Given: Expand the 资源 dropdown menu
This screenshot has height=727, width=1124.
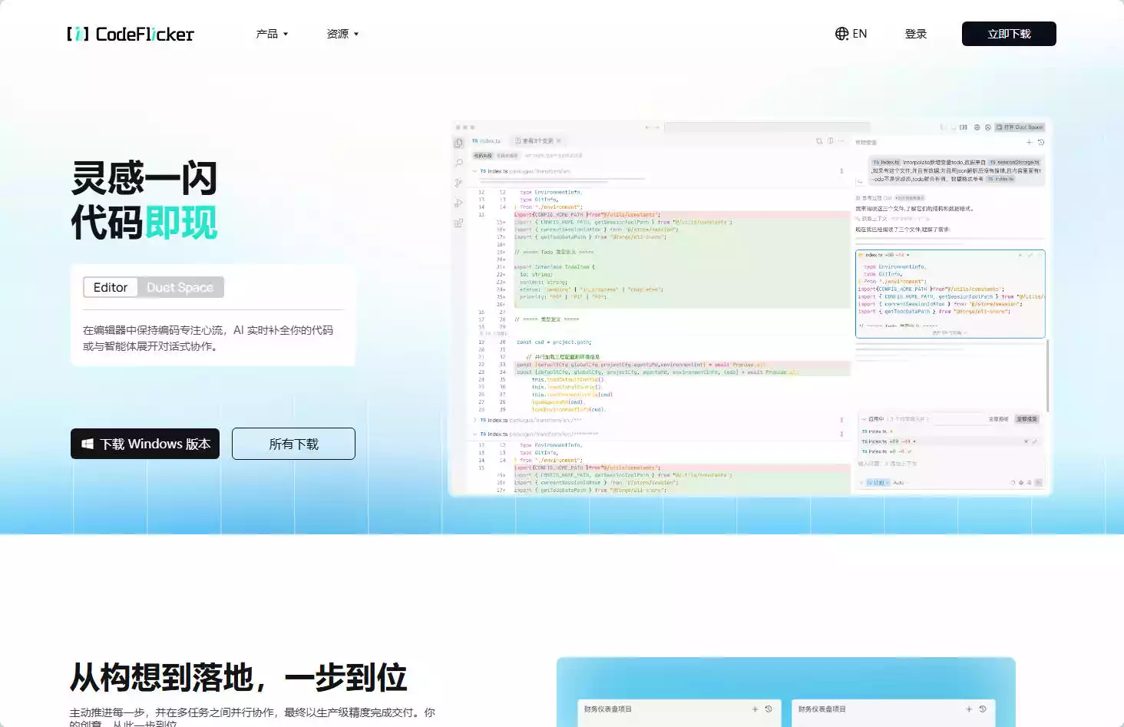Looking at the screenshot, I should coord(342,34).
